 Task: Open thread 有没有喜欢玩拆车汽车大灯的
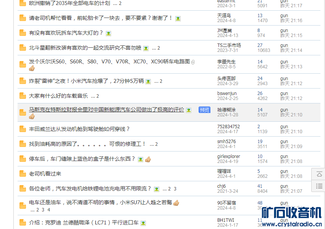pyautogui.click(x=66, y=33)
